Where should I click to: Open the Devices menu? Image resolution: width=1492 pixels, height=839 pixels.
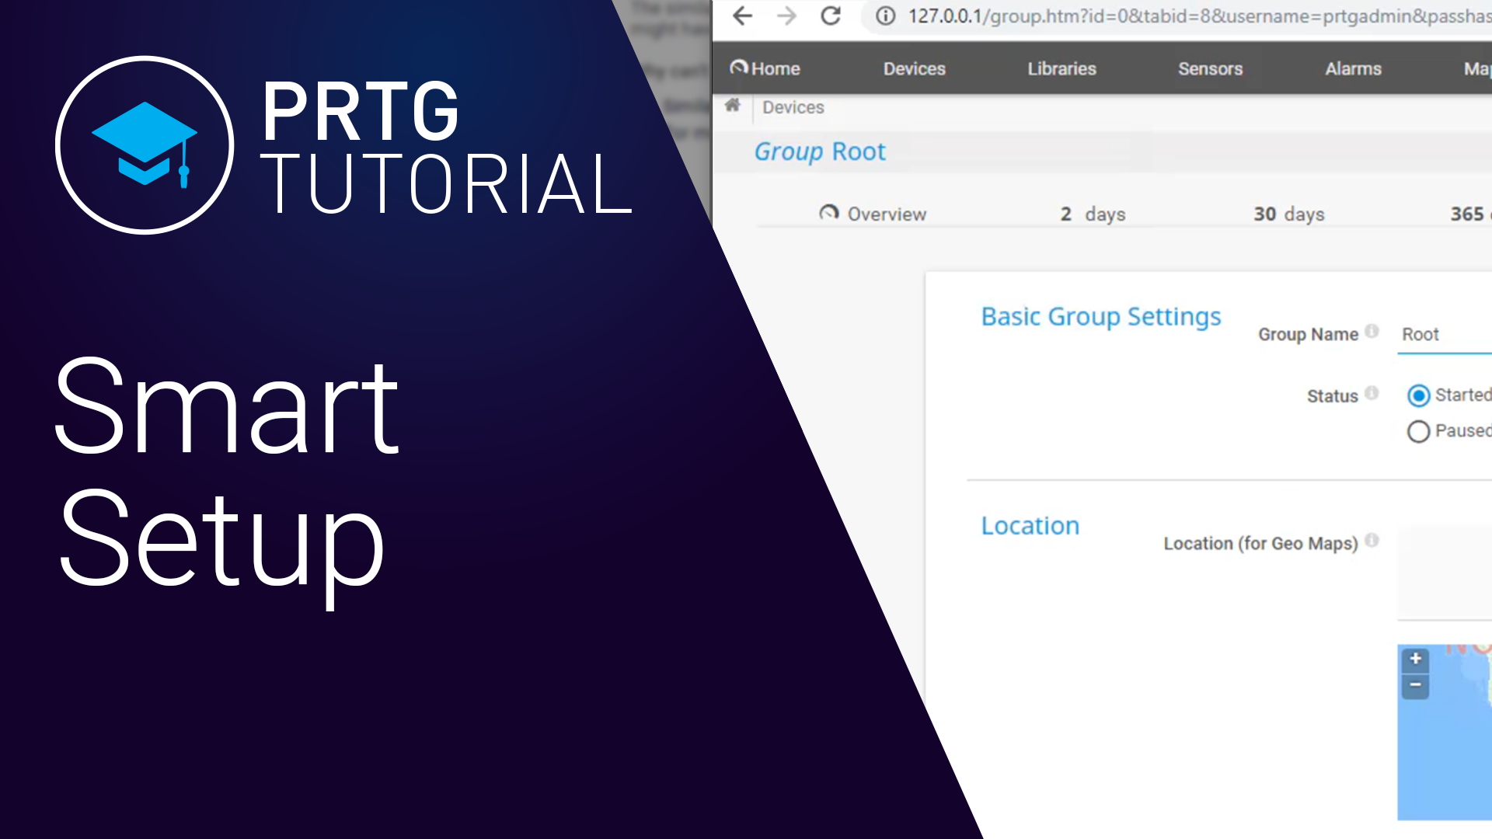914,68
